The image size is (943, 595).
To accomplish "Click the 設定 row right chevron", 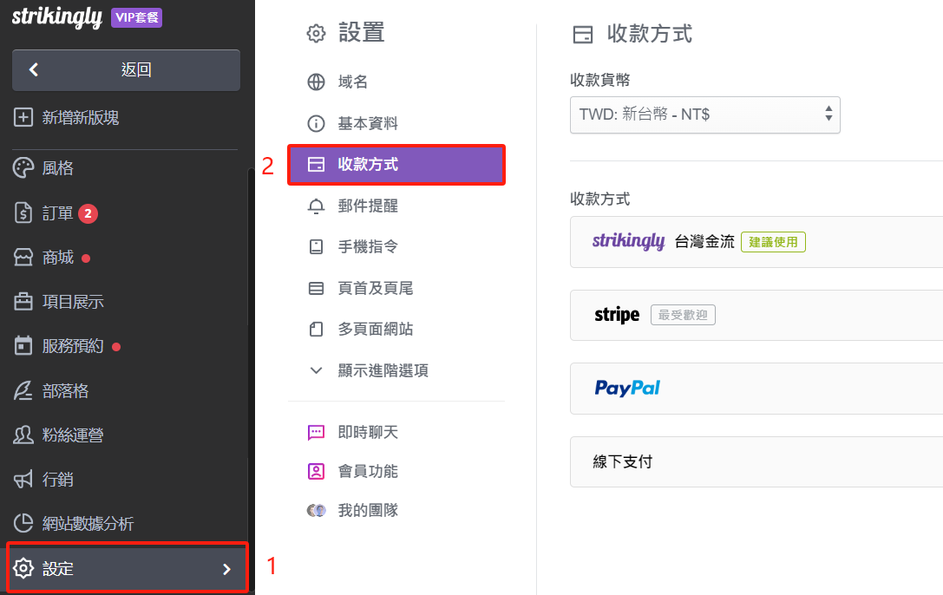I will (226, 569).
